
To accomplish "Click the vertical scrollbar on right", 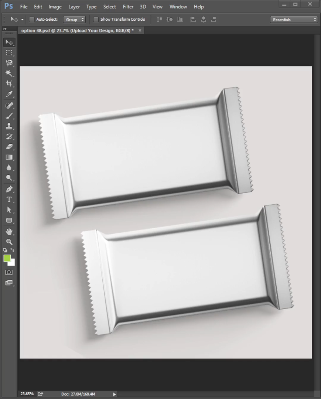I will pos(317,212).
